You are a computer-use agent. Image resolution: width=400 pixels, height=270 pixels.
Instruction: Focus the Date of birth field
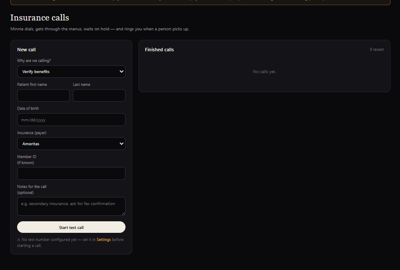71,120
